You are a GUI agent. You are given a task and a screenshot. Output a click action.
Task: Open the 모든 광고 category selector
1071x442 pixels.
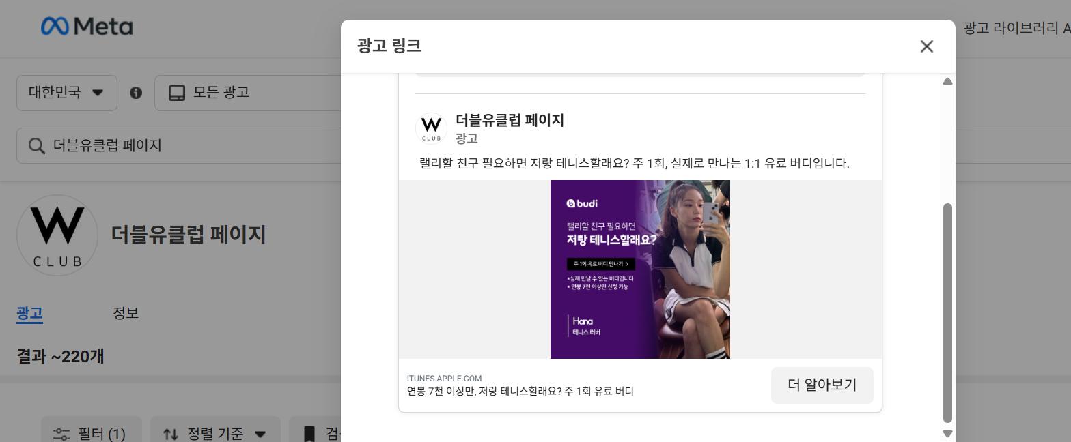[248, 93]
